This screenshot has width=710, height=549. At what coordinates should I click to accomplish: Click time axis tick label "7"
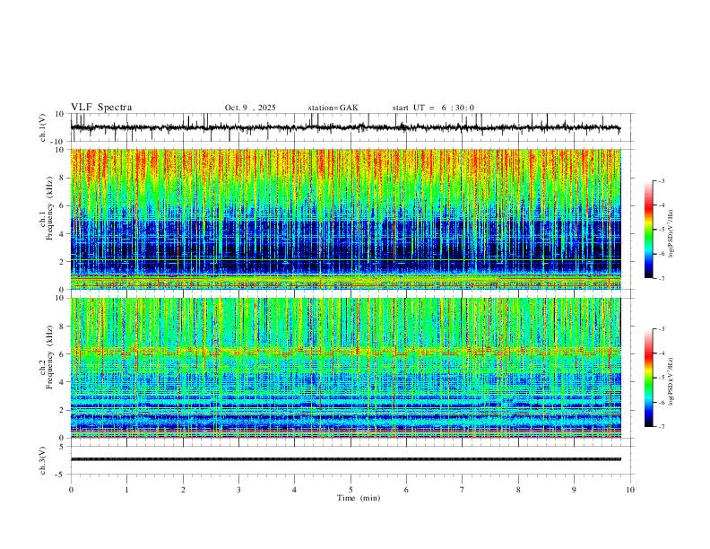(463, 490)
